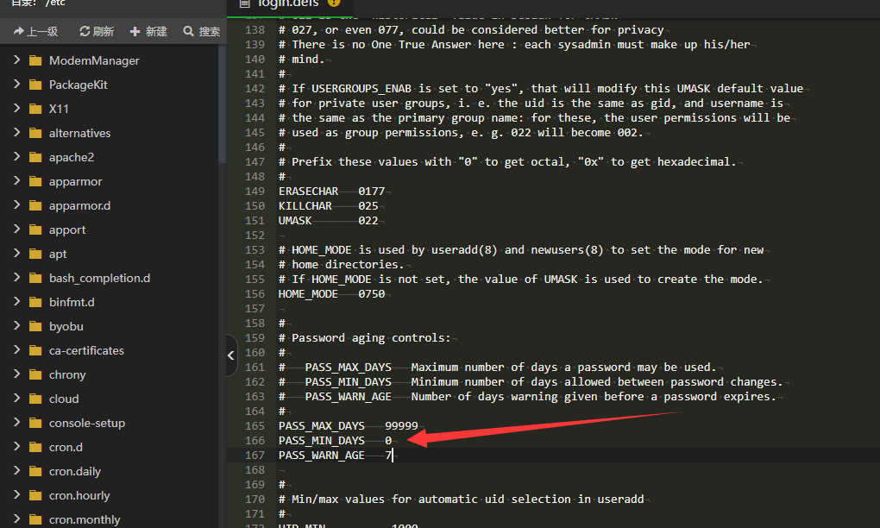Refresh the directory with the 刷新 icon
Image resolution: width=880 pixels, height=528 pixels.
click(85, 32)
